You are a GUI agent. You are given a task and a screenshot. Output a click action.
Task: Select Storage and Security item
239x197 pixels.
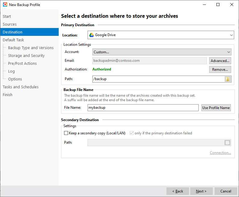click(x=26, y=56)
